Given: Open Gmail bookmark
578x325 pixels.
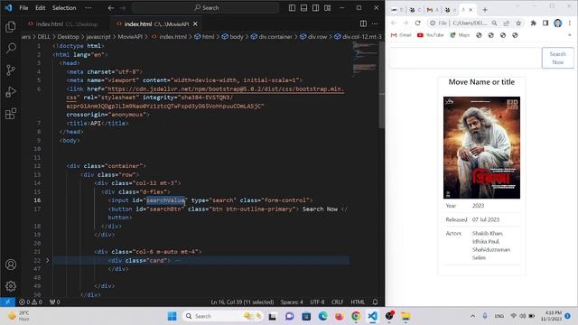Looking at the screenshot, I should tap(401, 35).
